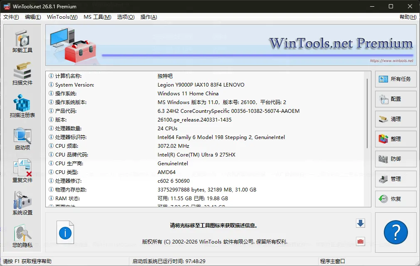Image resolution: width=420 pixels, height=266 pixels.
Task: Click the info icon beside 处理器数量
Action: (x=51, y=129)
